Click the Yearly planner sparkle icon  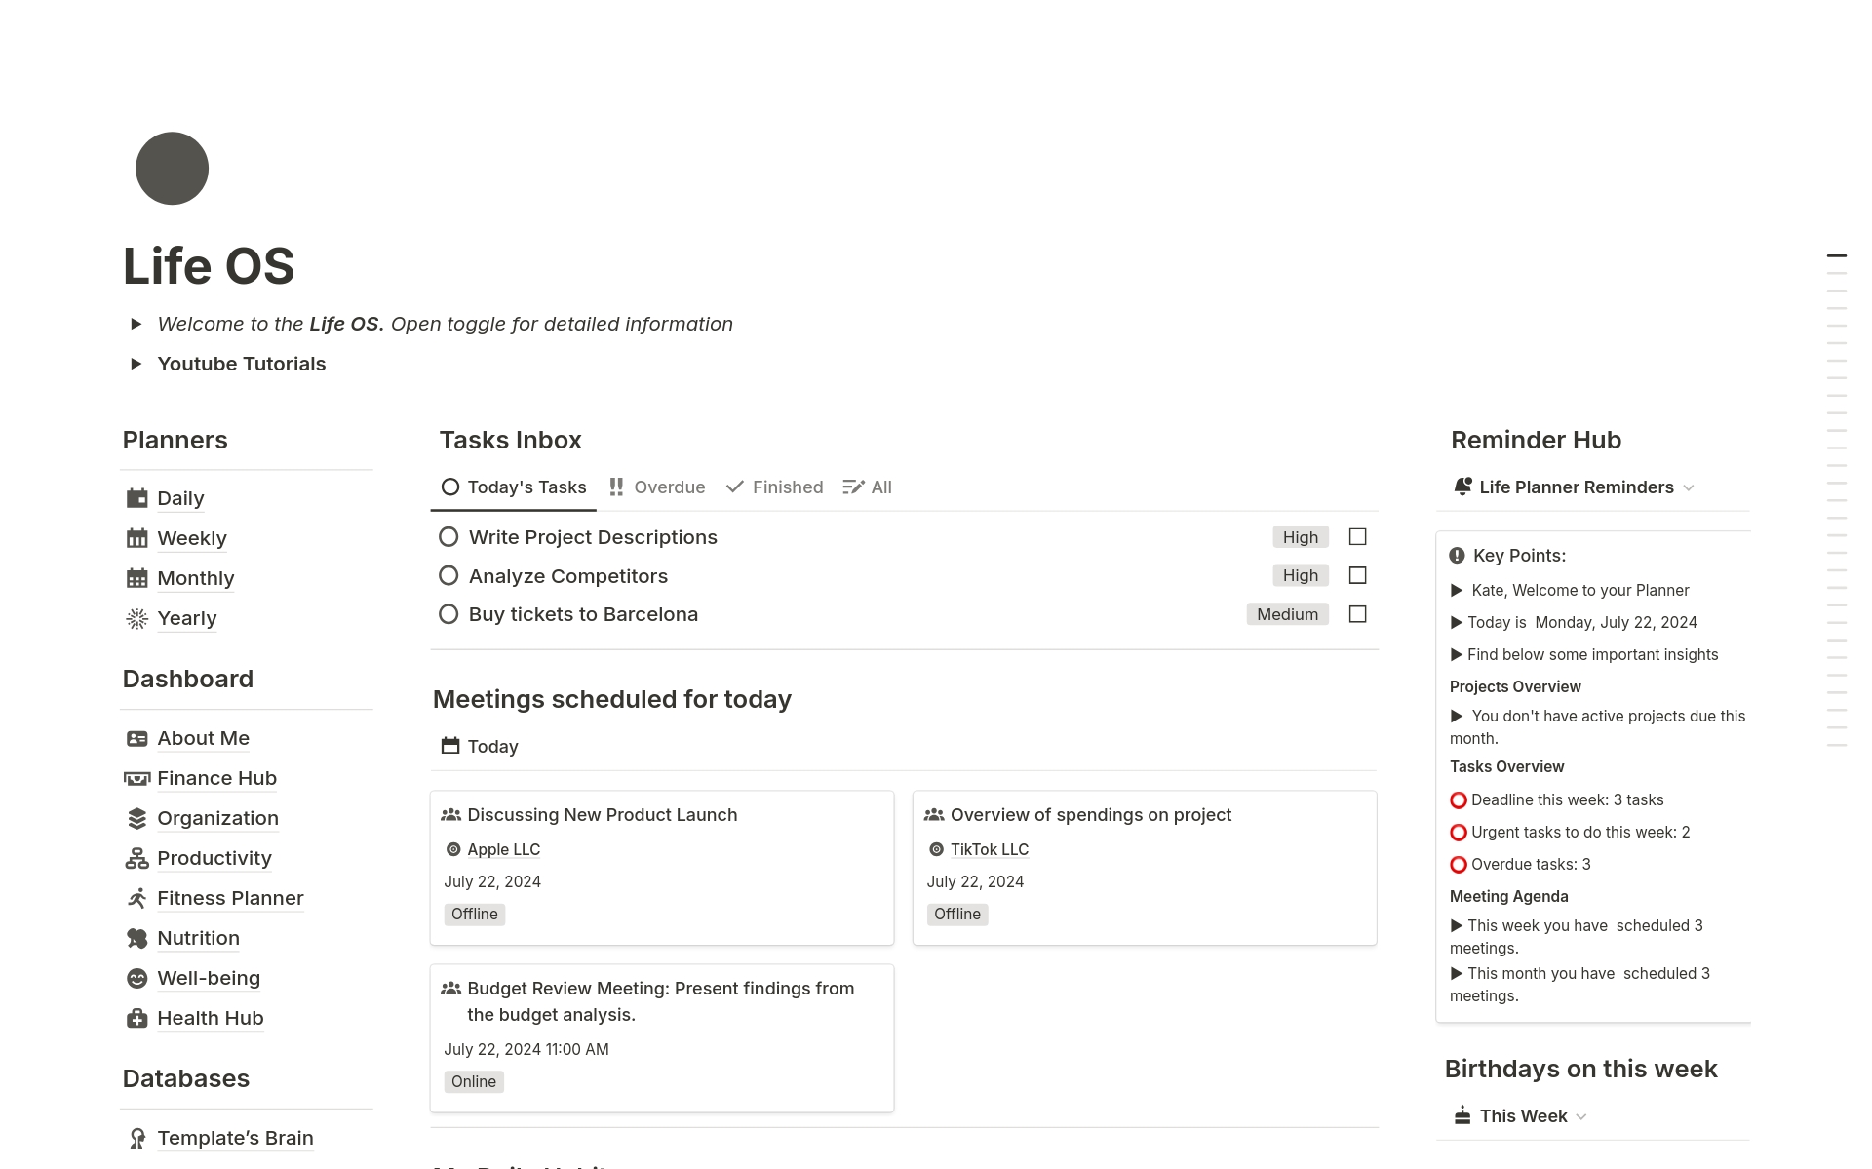click(137, 618)
